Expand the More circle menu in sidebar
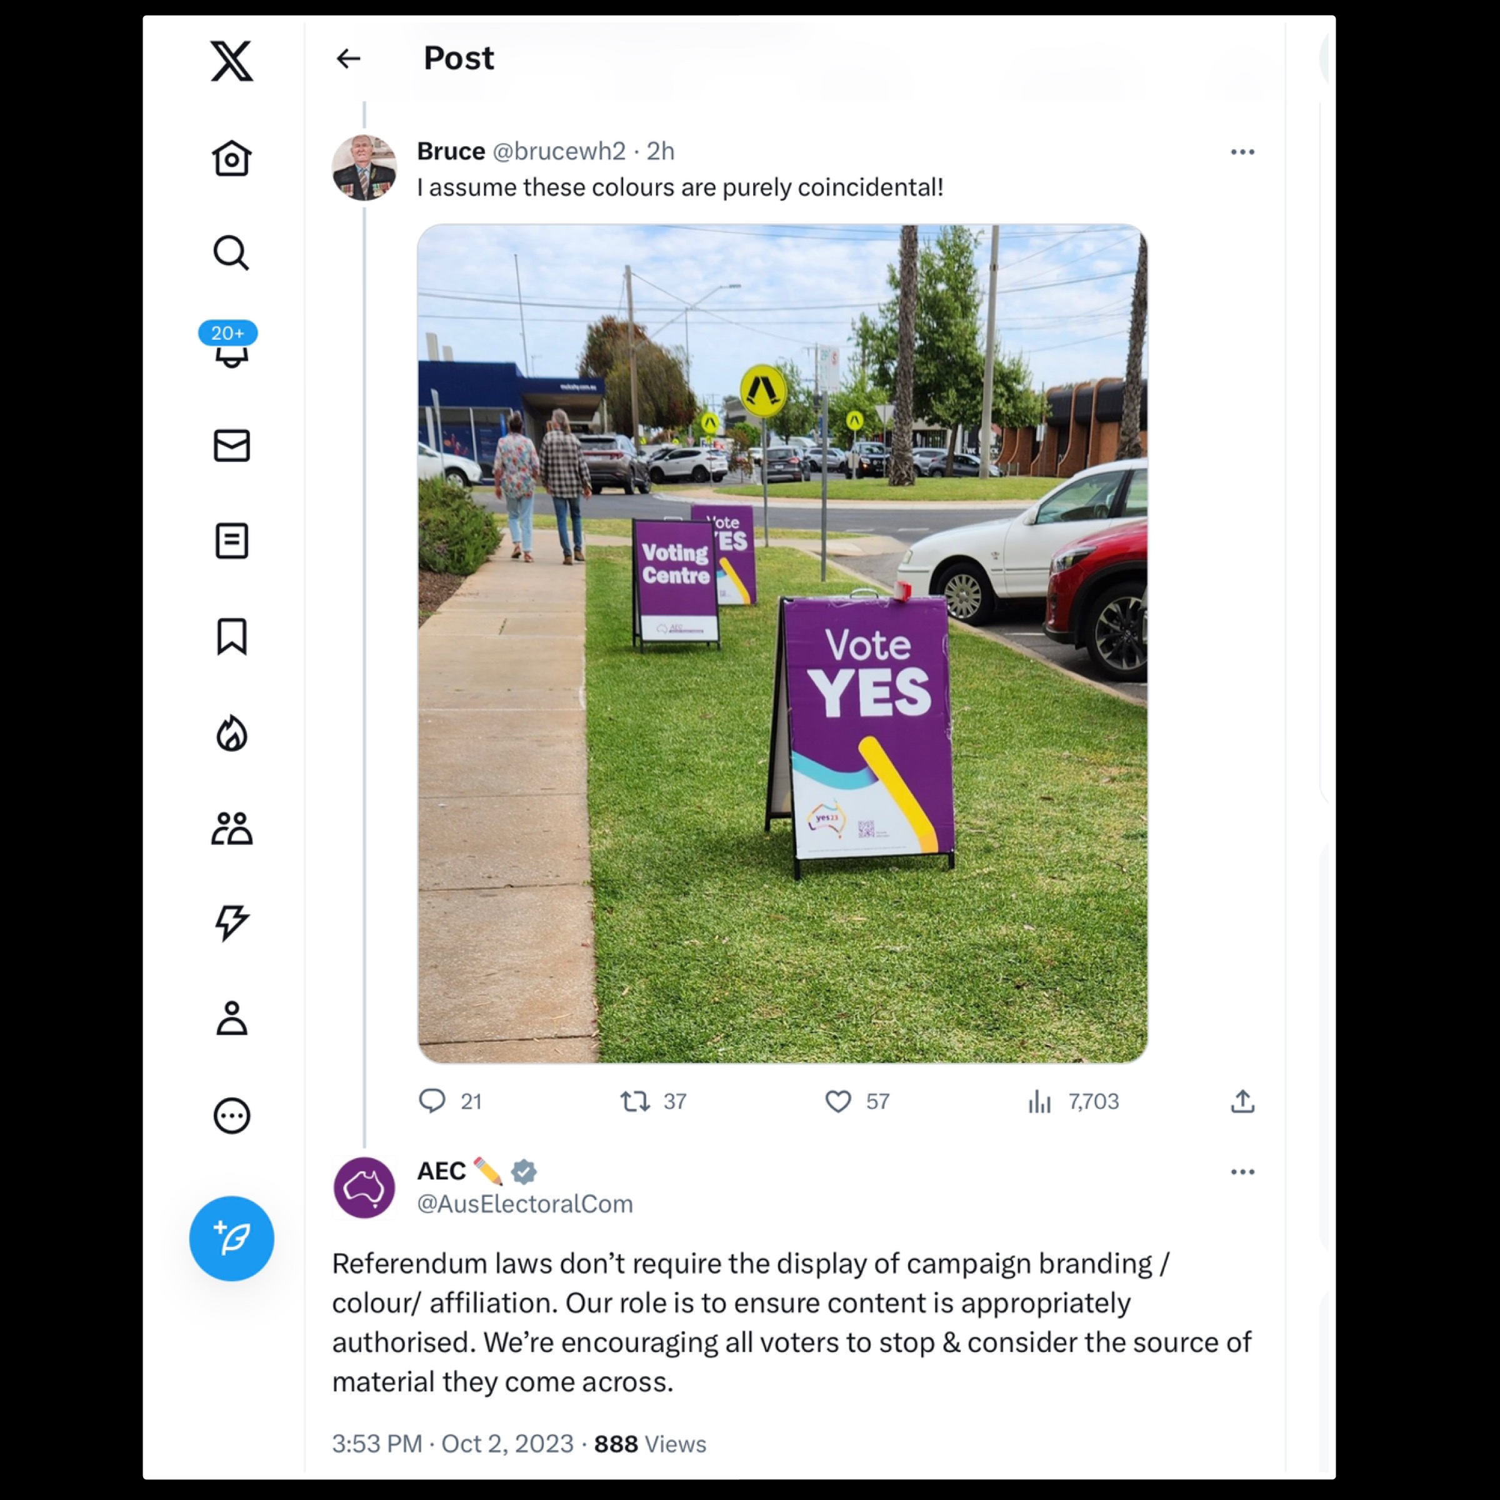The image size is (1500, 1500). 231,1116
